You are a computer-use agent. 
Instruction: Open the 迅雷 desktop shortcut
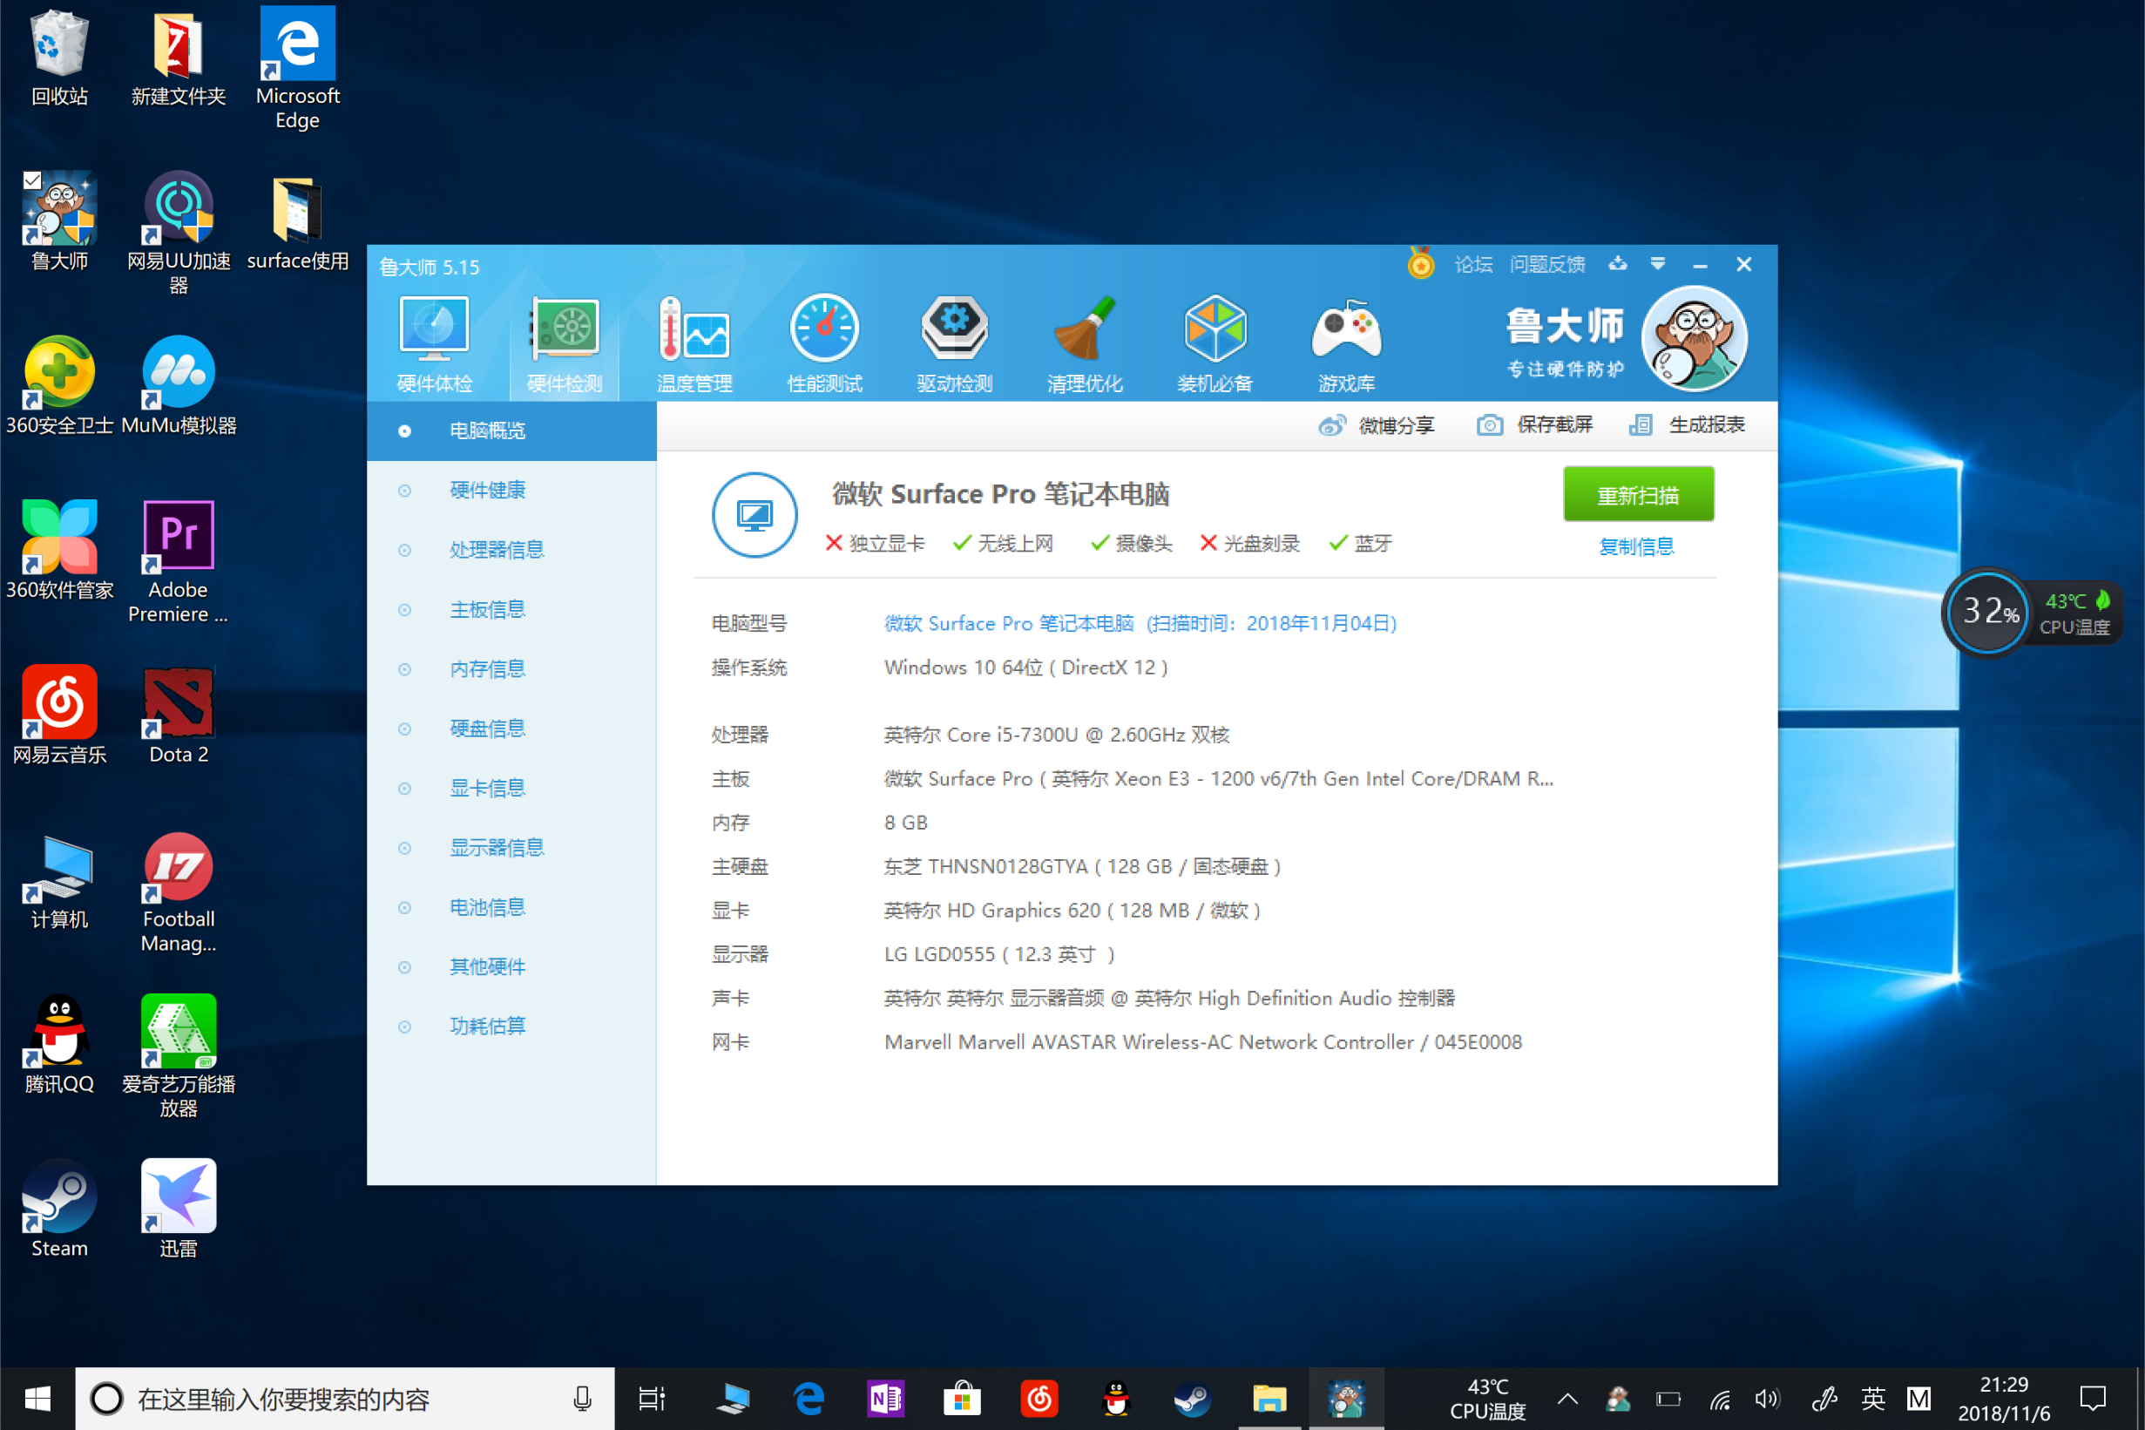coord(179,1210)
